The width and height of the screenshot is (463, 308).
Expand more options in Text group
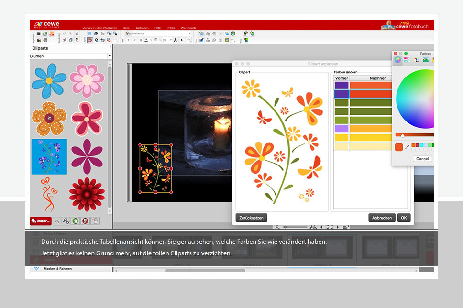(188, 40)
